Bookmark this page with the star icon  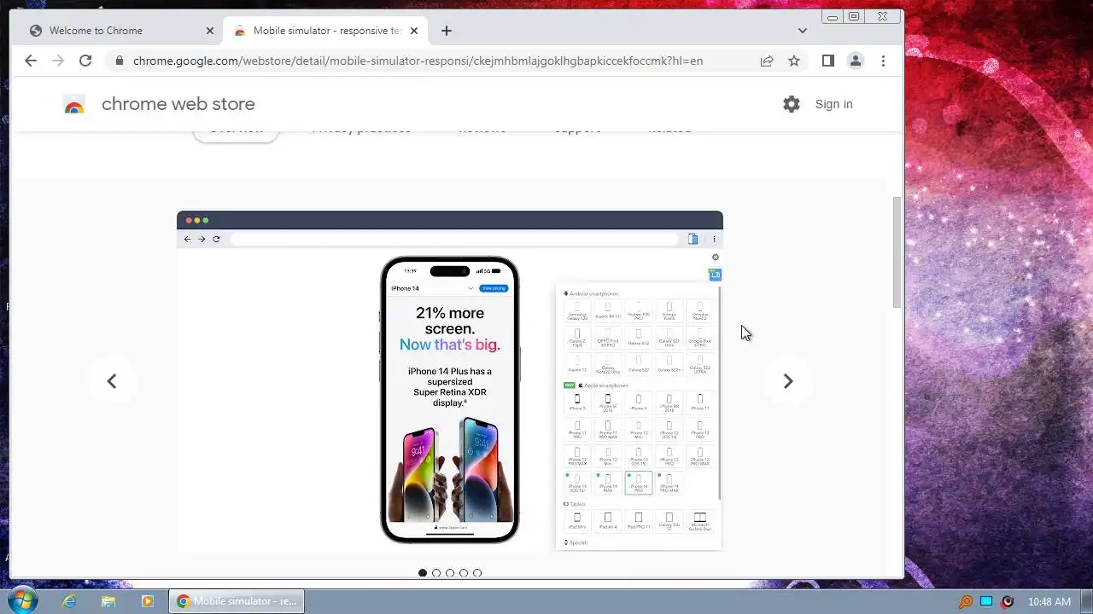(794, 61)
